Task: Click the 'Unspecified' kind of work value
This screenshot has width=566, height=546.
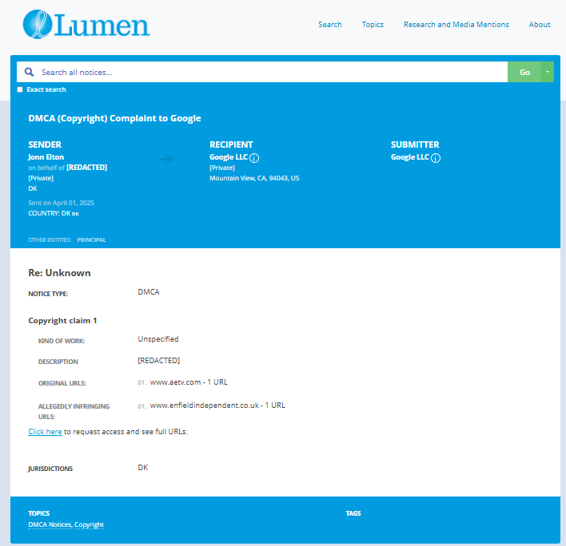Action: point(158,339)
